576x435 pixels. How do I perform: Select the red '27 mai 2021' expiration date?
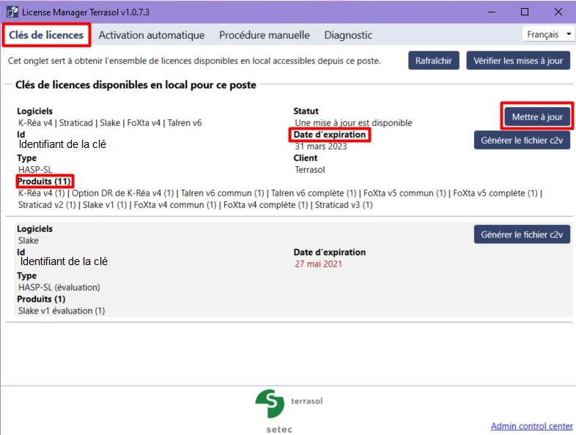[318, 264]
